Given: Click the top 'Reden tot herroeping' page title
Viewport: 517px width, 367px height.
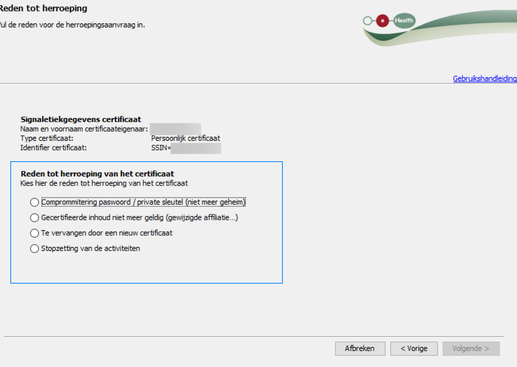Looking at the screenshot, I should [x=43, y=8].
